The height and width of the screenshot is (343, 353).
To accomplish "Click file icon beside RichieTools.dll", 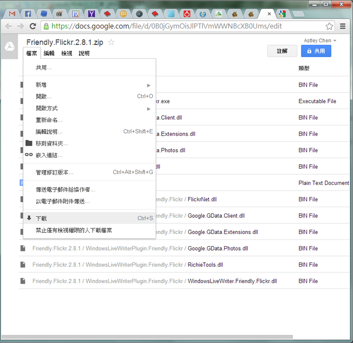I will [x=23, y=264].
